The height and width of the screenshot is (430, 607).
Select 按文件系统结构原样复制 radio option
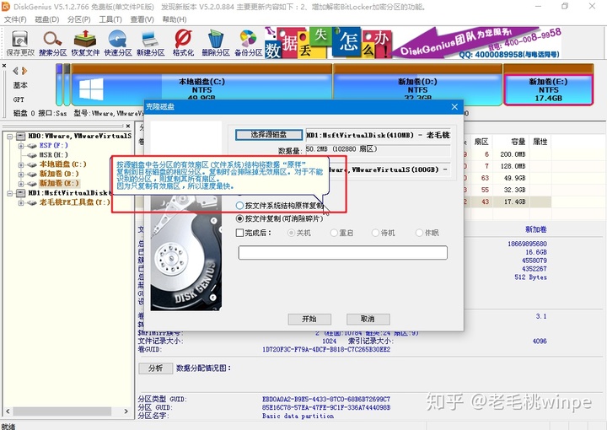pos(239,206)
